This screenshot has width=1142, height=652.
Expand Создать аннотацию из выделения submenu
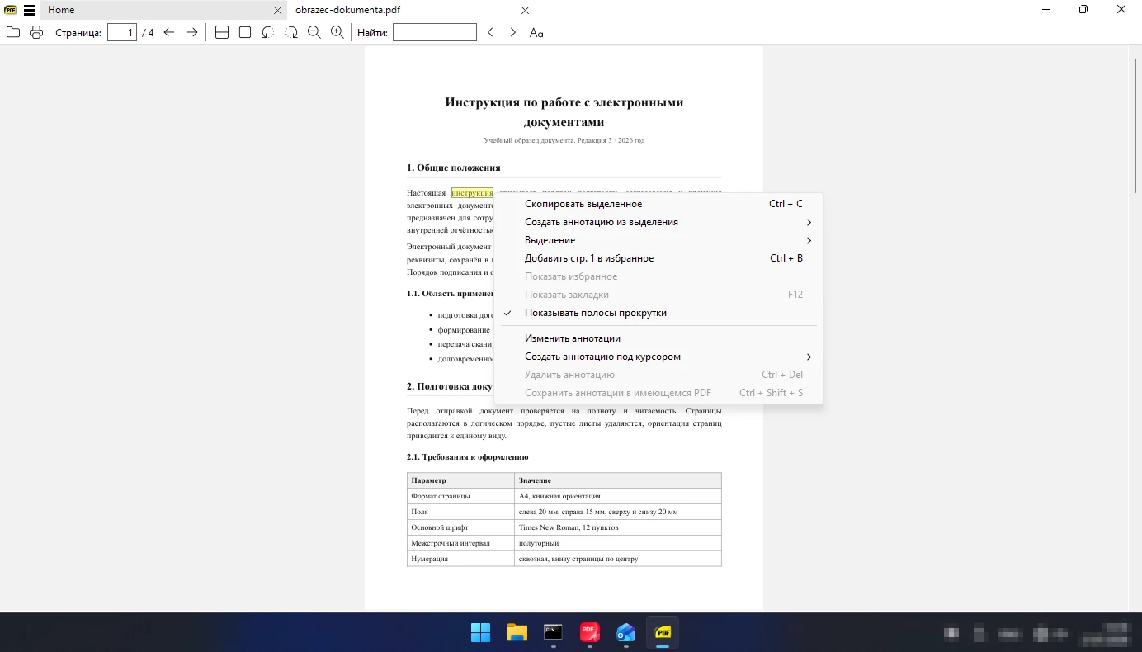(658, 222)
